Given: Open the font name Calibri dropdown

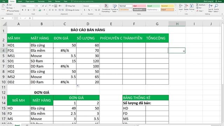Looking at the screenshot, I should [35, 6].
